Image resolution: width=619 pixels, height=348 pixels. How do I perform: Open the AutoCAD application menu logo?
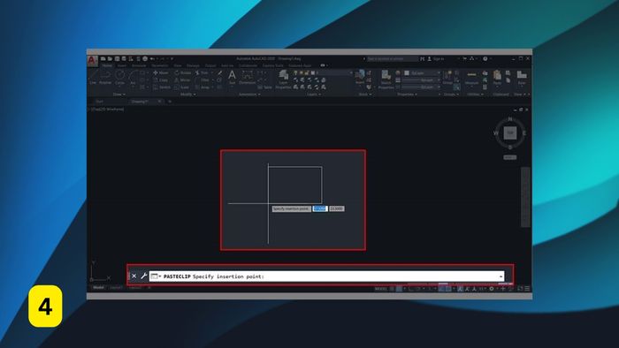[x=92, y=60]
